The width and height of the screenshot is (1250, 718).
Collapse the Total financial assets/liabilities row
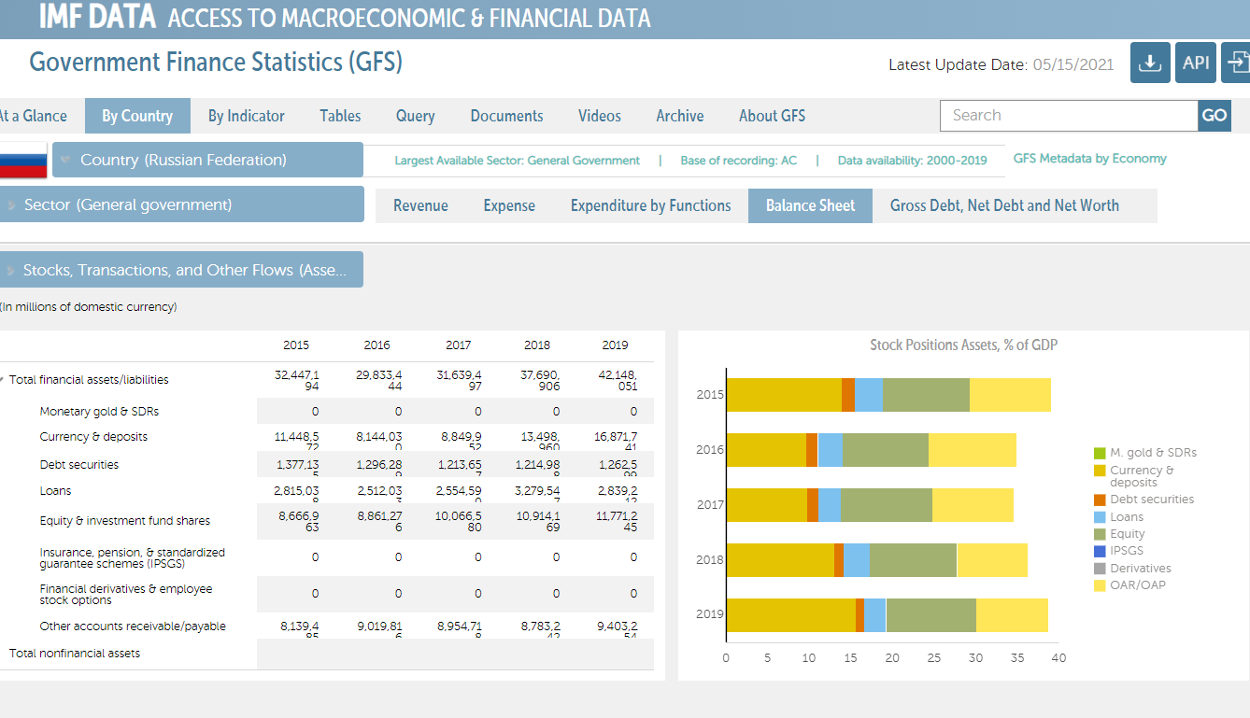coord(3,380)
